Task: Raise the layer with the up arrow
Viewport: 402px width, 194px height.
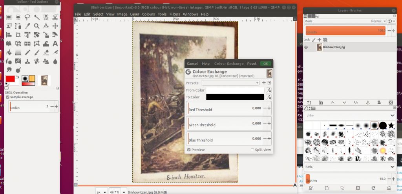Action: (333, 102)
